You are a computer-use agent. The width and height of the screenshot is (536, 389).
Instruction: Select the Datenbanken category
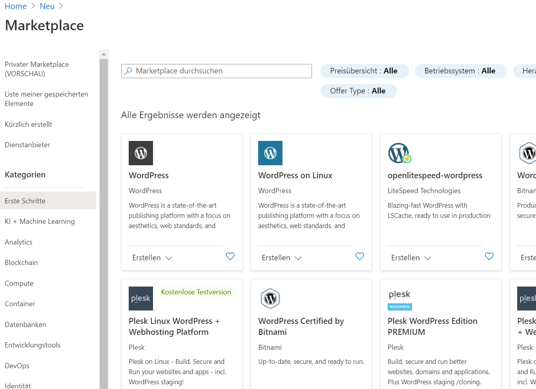coord(26,325)
